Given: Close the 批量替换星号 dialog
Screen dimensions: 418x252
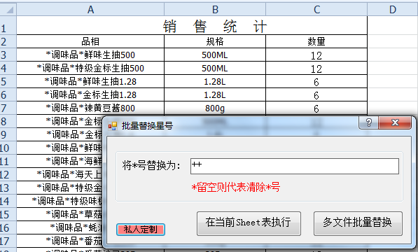Looking at the screenshot, I should (395, 122).
